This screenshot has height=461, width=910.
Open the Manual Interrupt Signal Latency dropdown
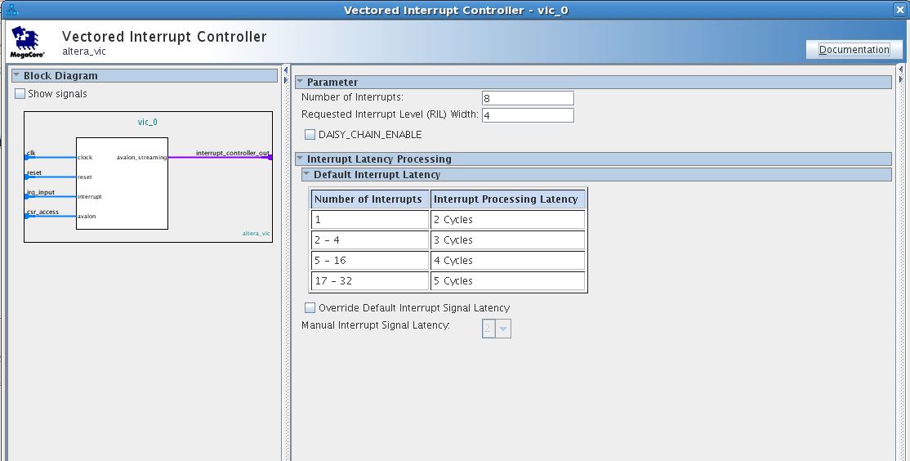pyautogui.click(x=503, y=329)
